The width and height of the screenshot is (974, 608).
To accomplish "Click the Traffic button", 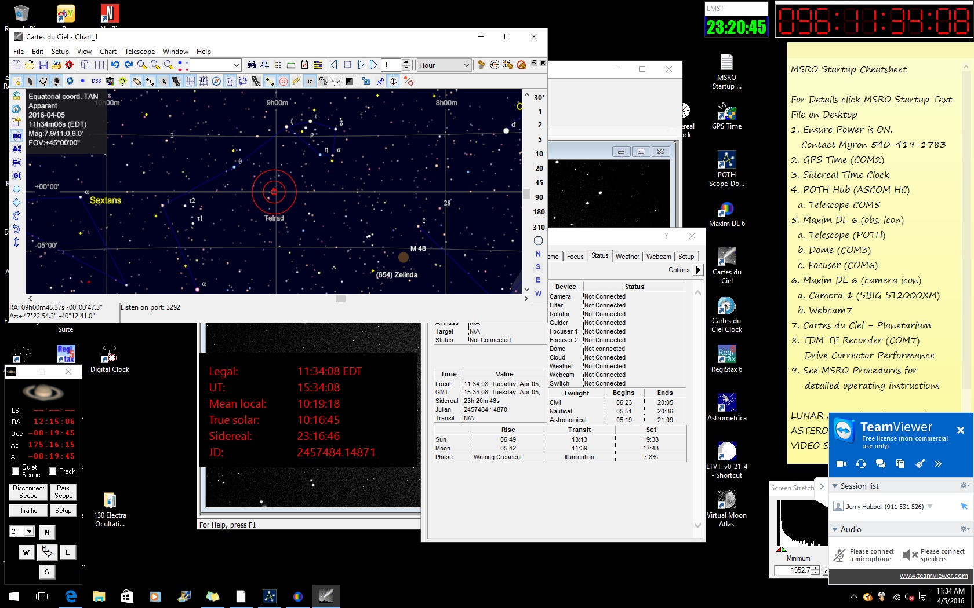I will pos(28,511).
